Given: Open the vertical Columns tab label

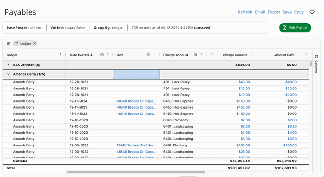Looking at the screenshot, I should [x=316, y=66].
